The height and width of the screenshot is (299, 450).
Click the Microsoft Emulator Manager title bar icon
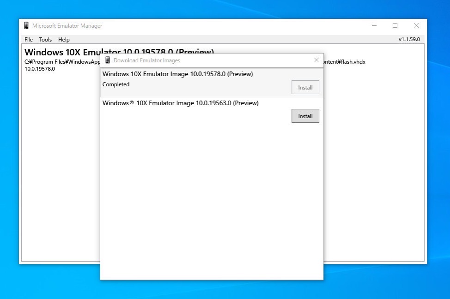coord(26,25)
